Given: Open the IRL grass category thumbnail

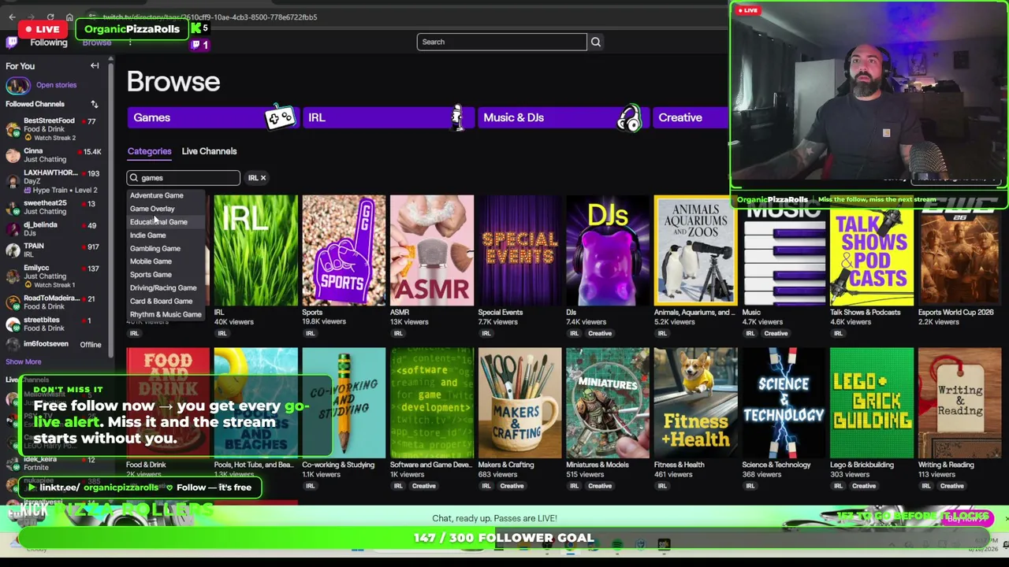Looking at the screenshot, I should point(256,250).
